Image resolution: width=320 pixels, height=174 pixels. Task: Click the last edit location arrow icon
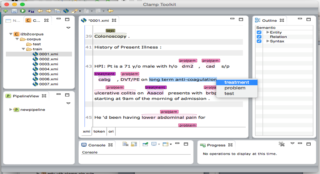coord(110,11)
